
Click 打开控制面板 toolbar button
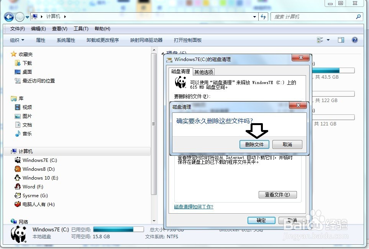click(188, 40)
